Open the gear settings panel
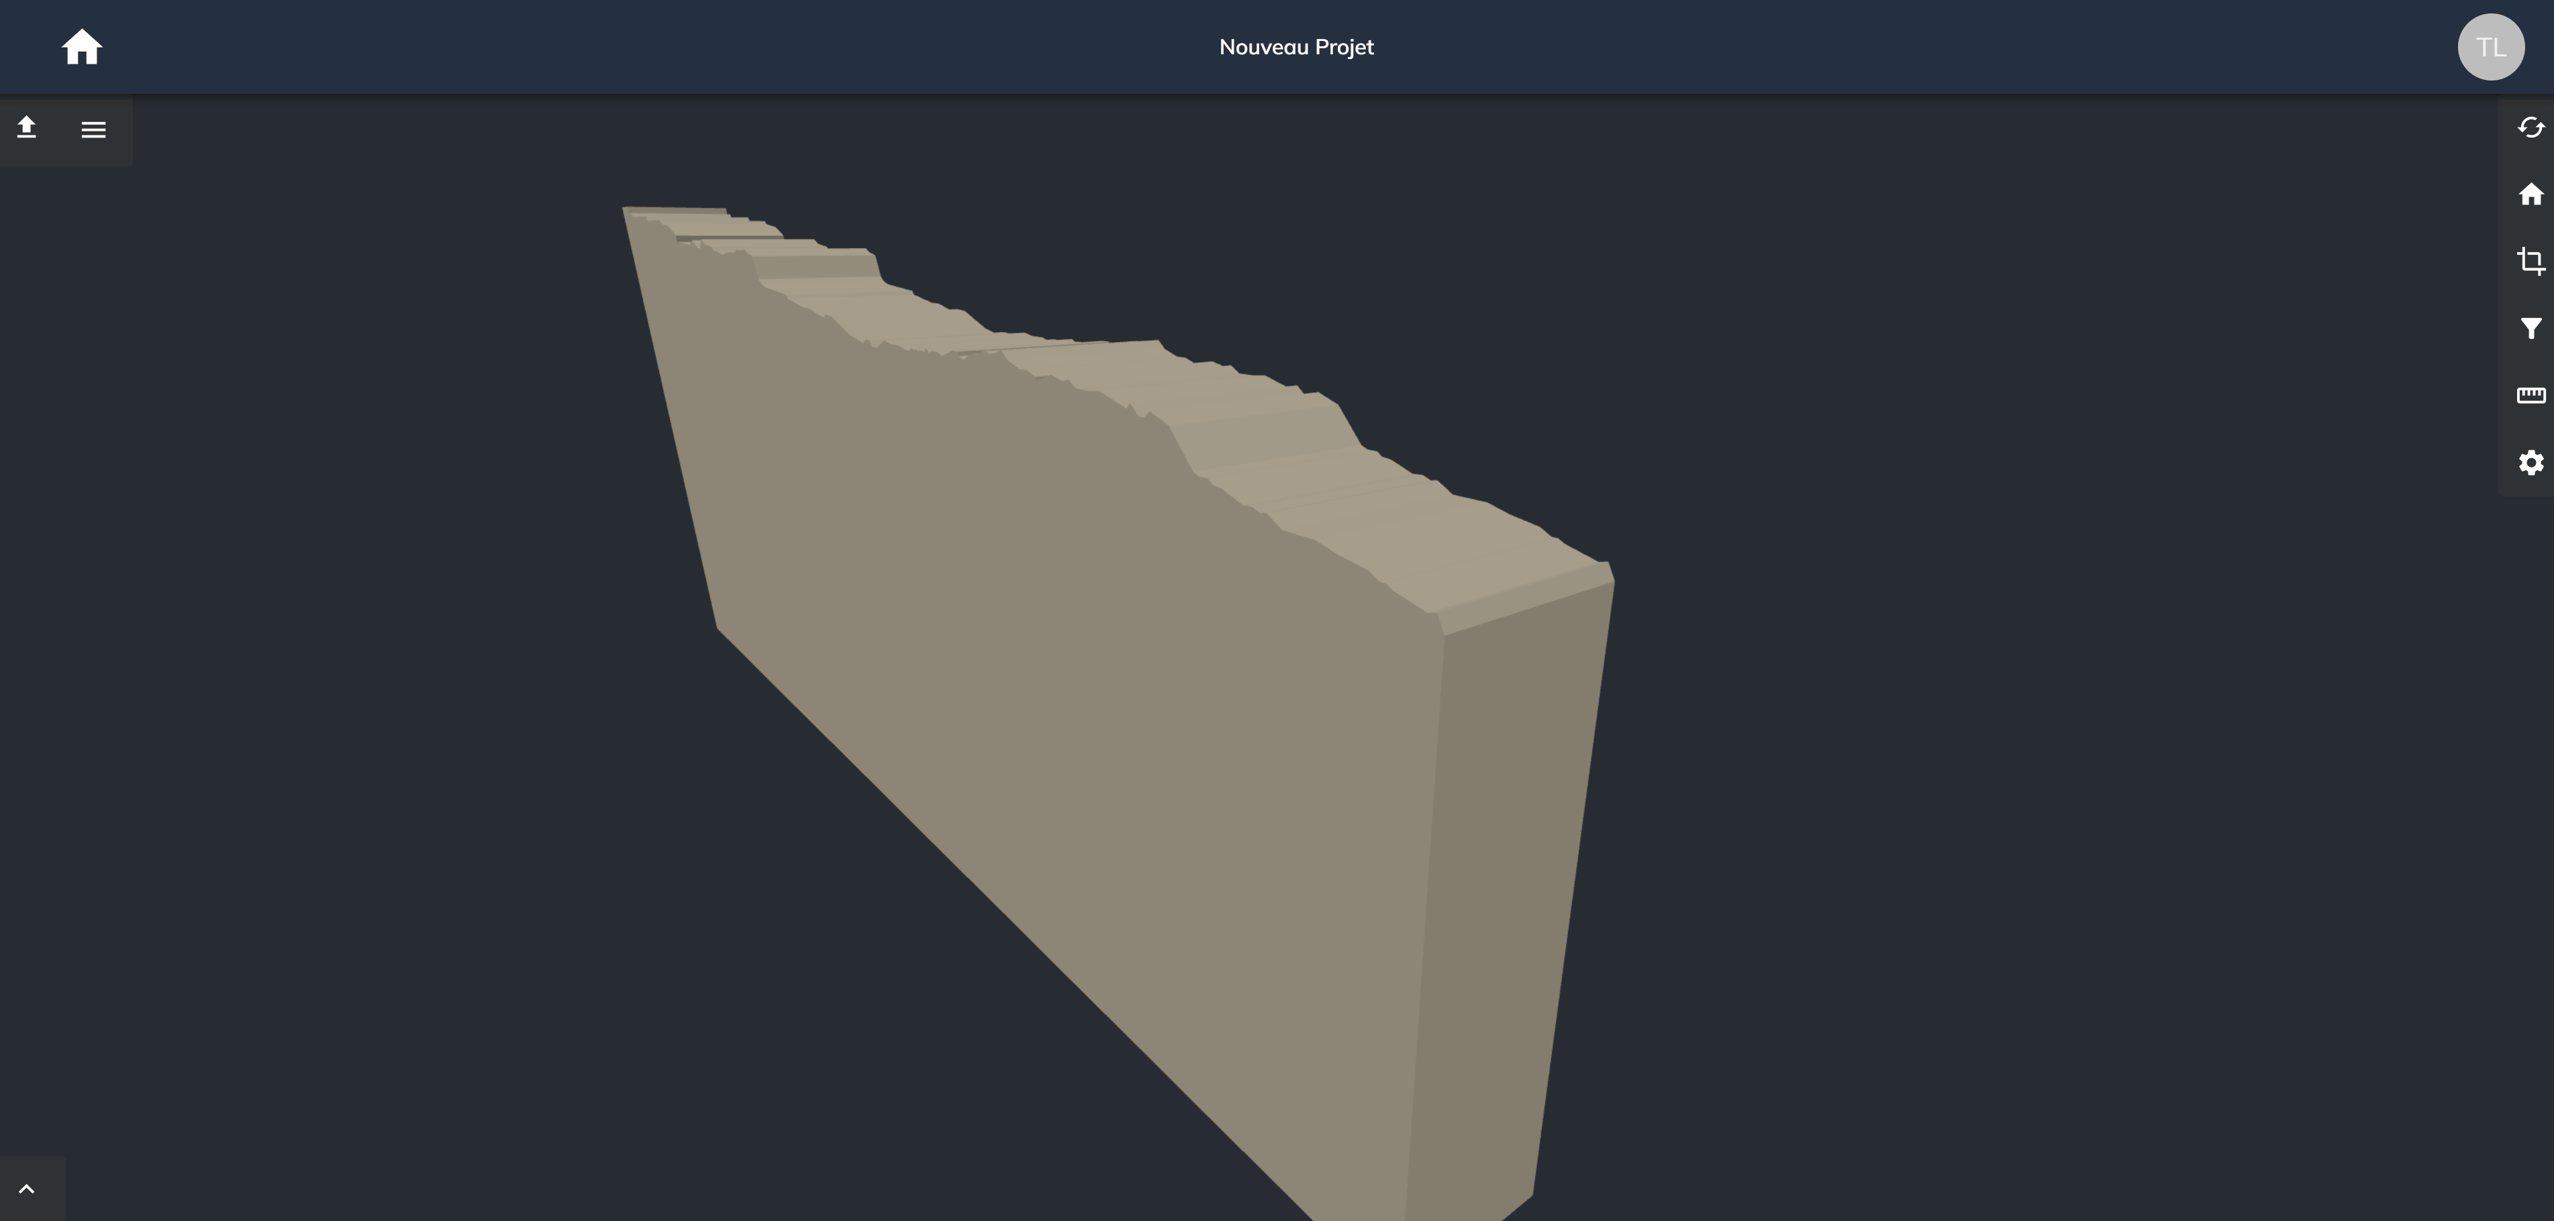 pos(2531,463)
